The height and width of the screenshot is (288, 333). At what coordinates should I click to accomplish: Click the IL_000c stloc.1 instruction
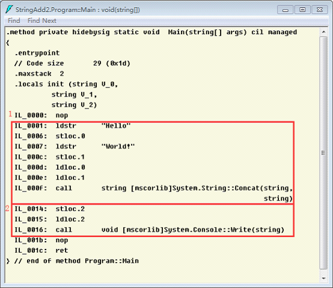click(x=50, y=157)
